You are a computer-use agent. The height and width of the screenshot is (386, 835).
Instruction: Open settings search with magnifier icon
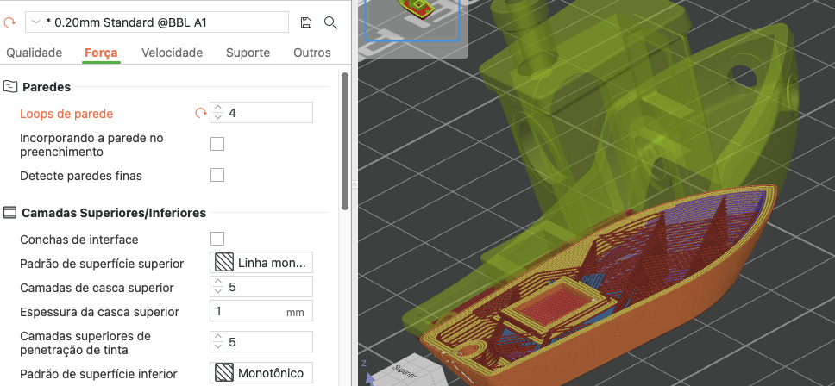pos(330,22)
